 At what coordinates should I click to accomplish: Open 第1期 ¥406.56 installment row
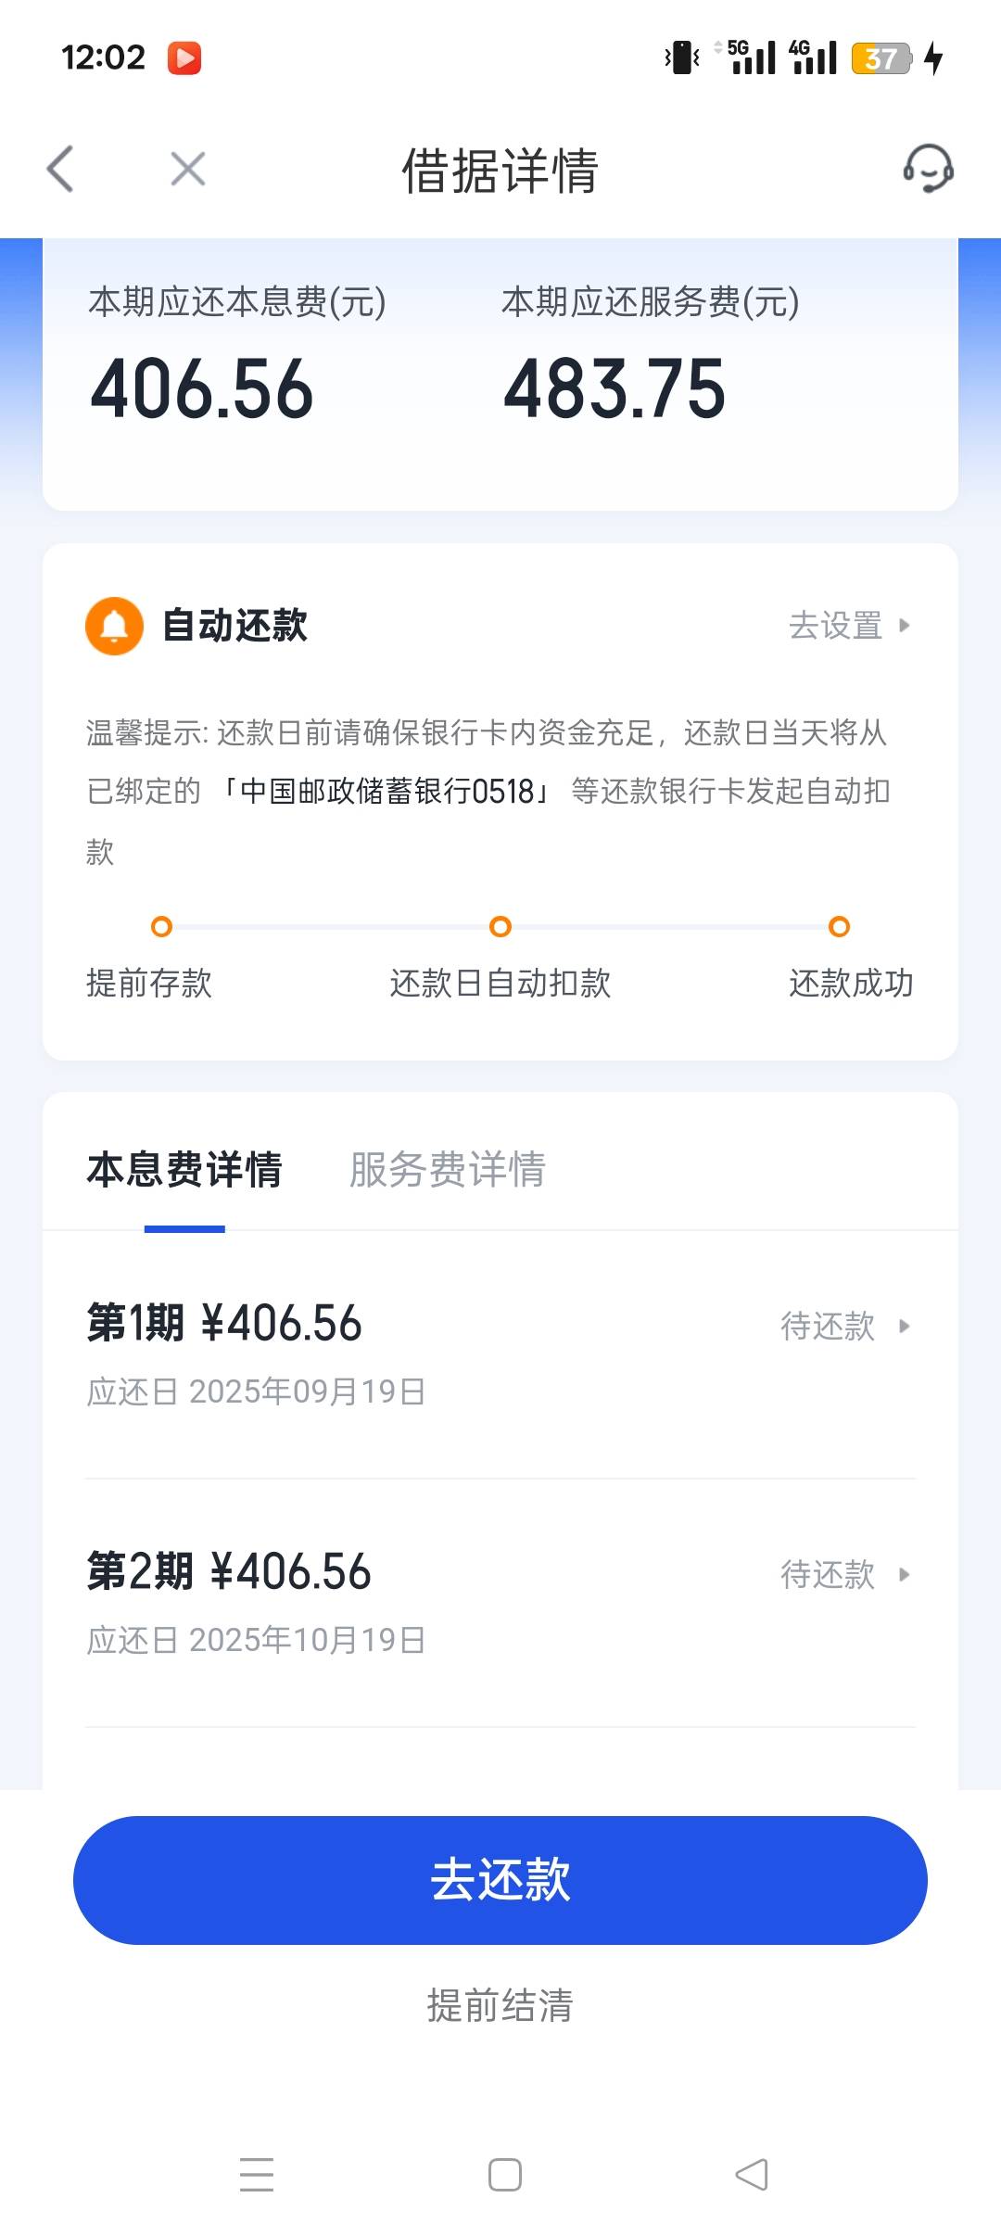point(500,1354)
